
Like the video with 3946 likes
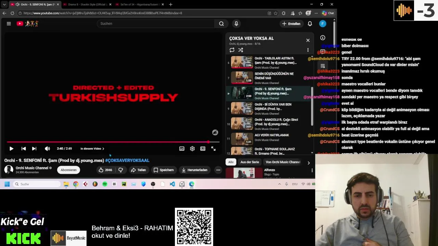click(105, 170)
